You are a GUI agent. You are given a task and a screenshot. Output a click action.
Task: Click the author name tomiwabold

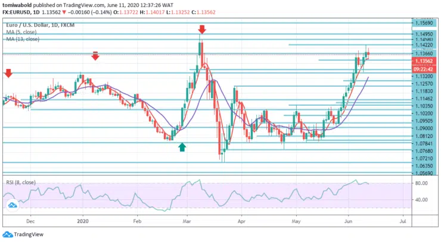coord(17,5)
